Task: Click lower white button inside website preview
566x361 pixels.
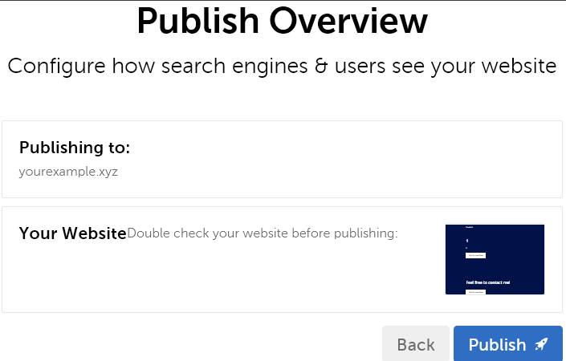Action: point(475,292)
